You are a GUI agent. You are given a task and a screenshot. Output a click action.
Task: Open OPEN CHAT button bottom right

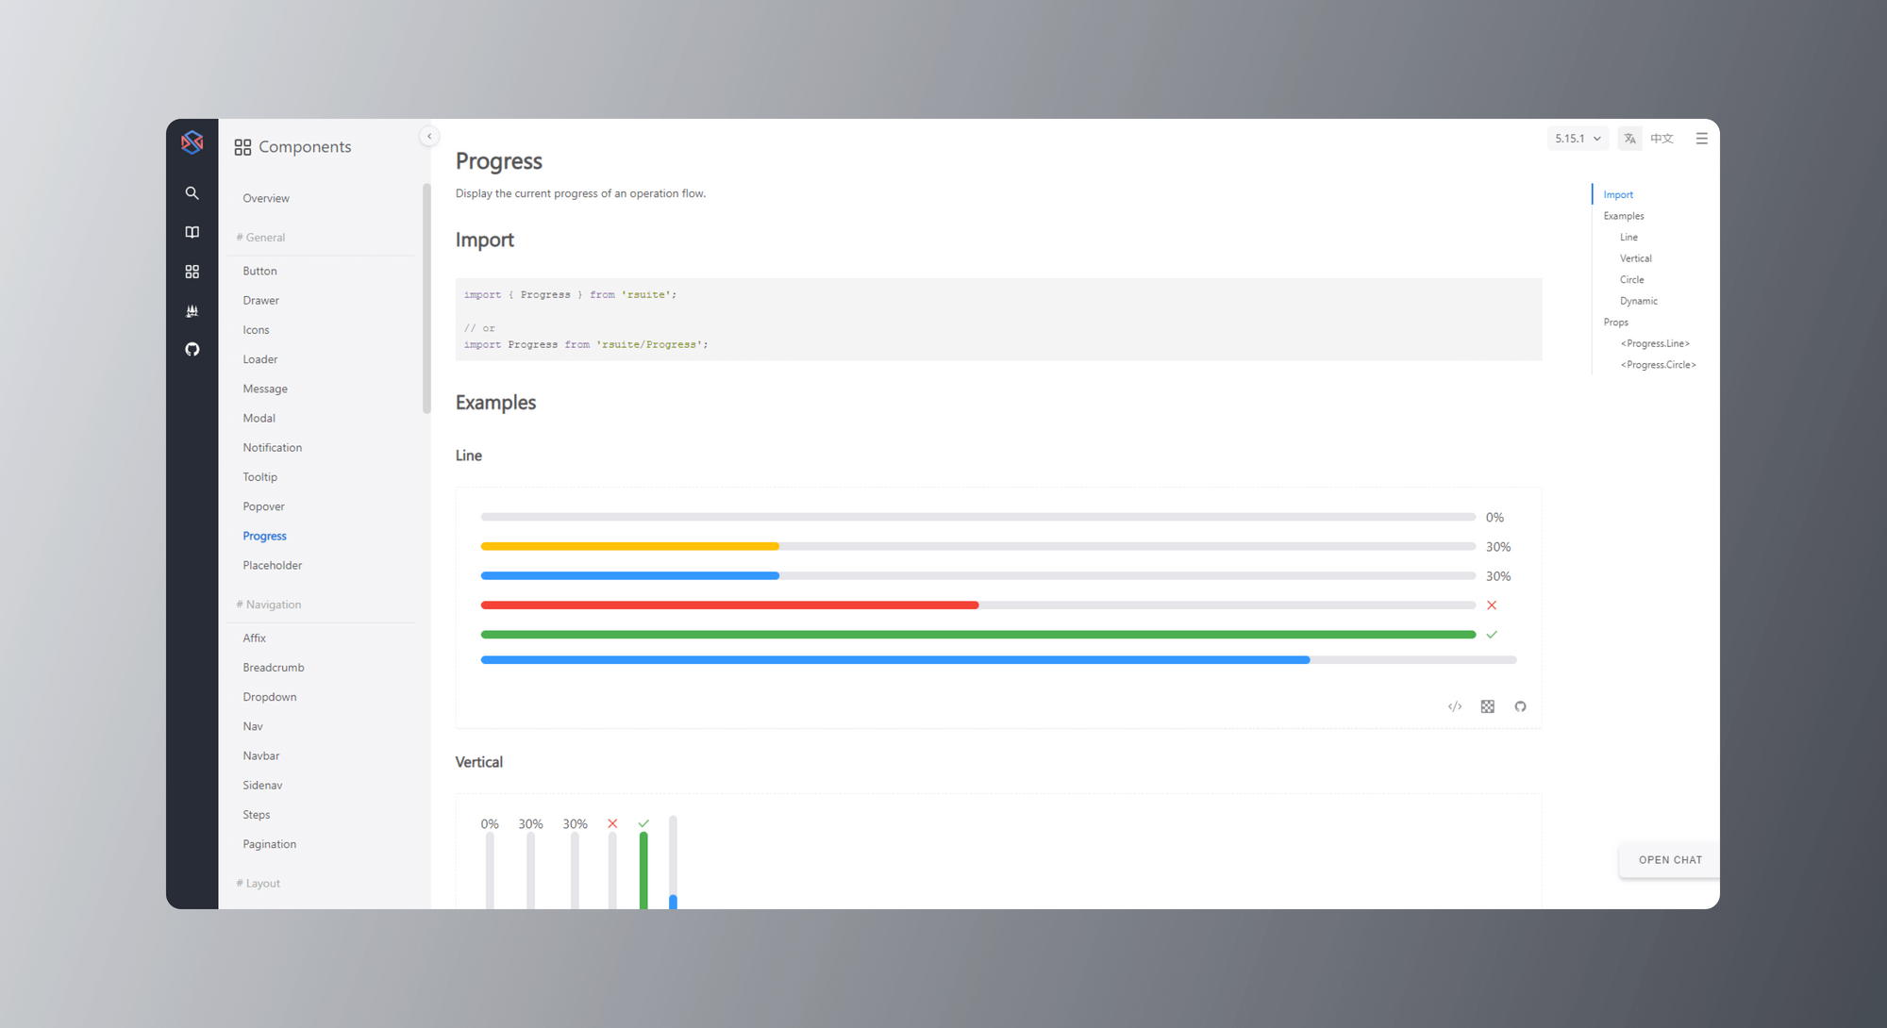[1670, 859]
